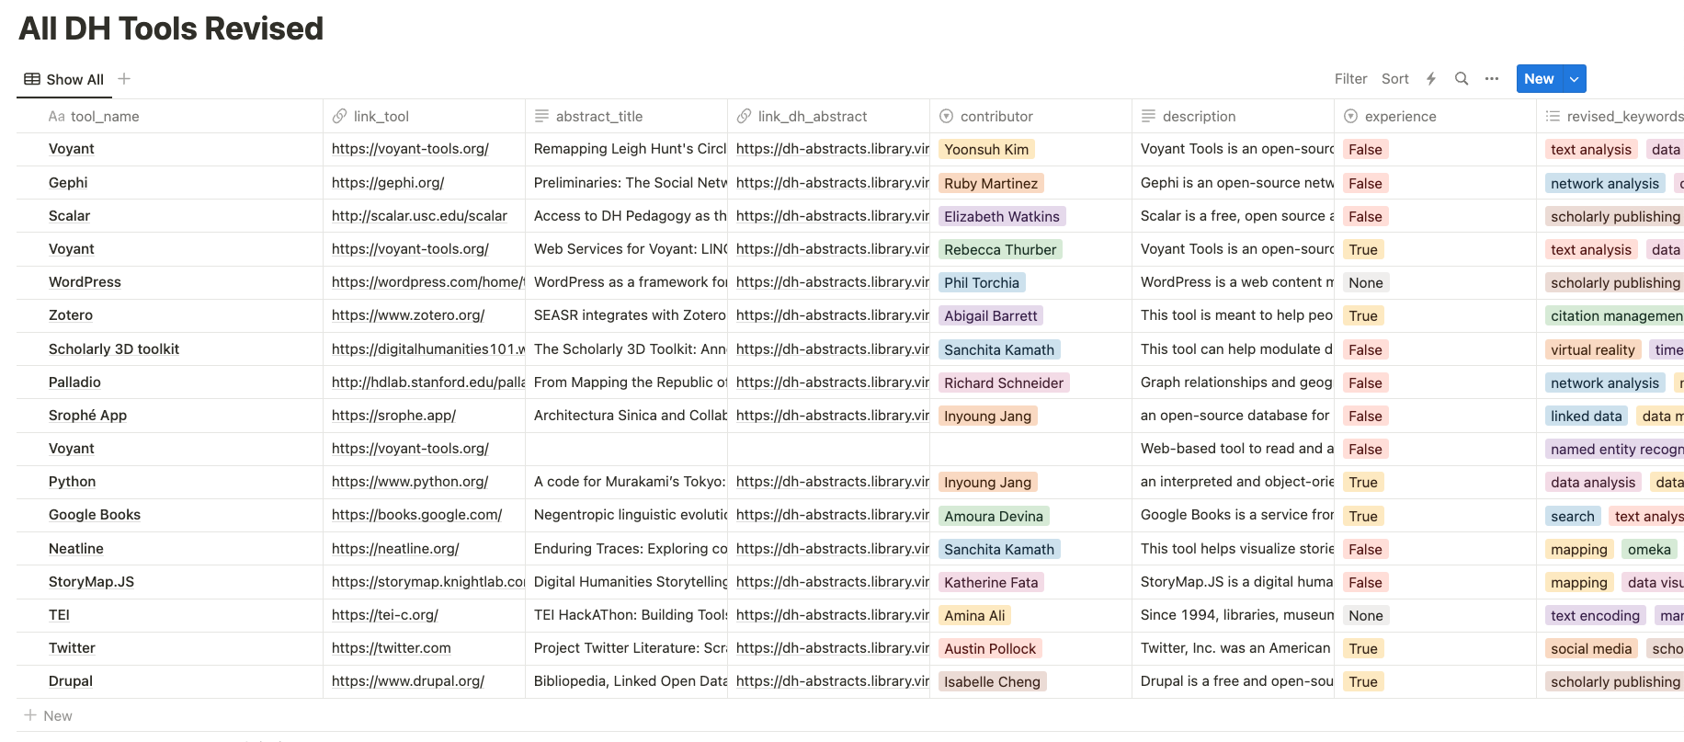The height and width of the screenshot is (742, 1684).
Task: Click the Scalar tool name cell
Action: (x=69, y=216)
